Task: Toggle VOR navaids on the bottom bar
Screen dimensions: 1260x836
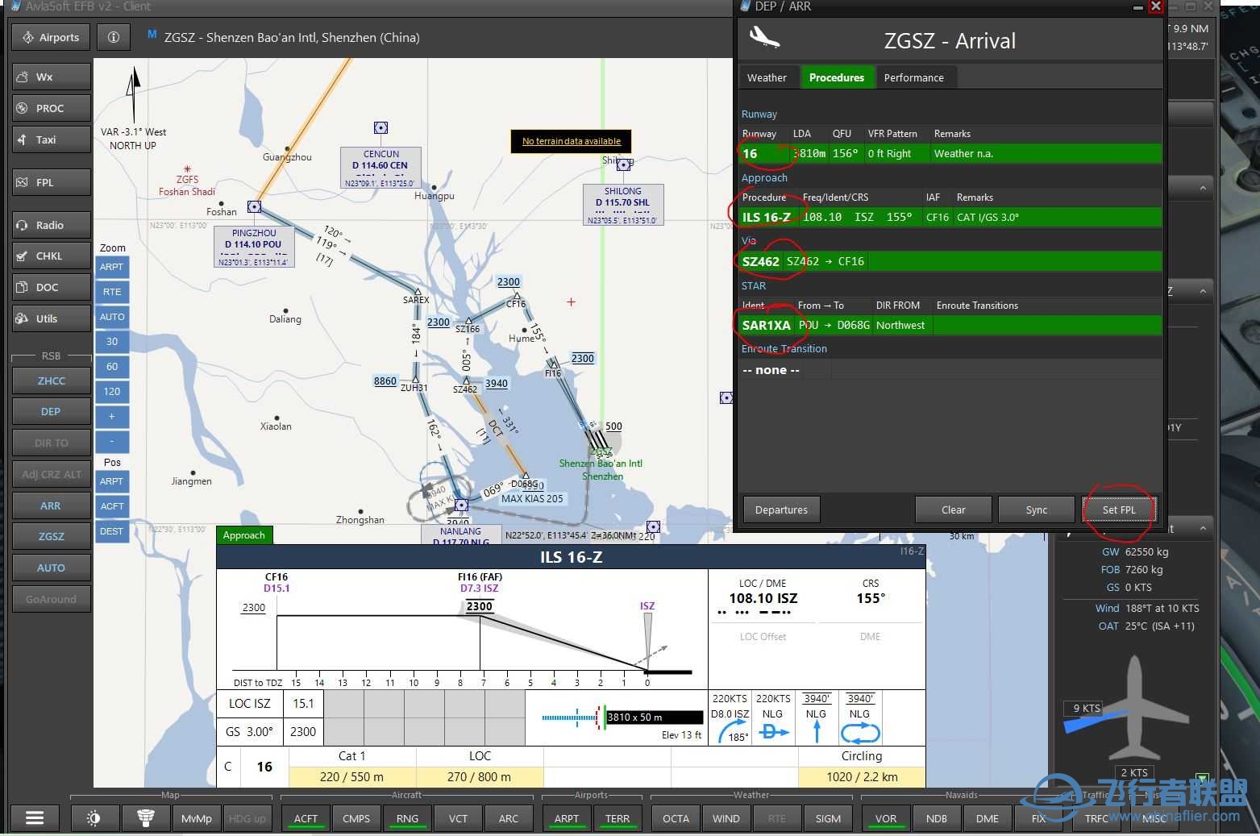Action: pos(885,817)
